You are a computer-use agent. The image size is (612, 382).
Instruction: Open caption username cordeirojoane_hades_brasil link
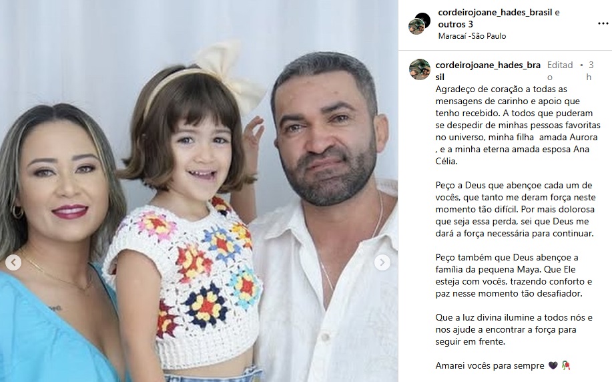488,71
